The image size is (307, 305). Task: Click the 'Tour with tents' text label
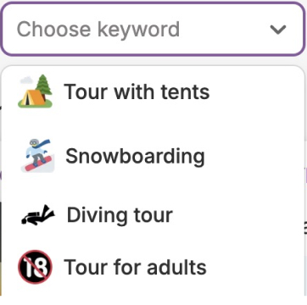[x=137, y=91]
